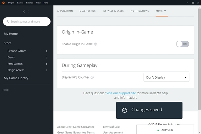Open User Agreement link
The image size is (201, 134).
coord(113,132)
